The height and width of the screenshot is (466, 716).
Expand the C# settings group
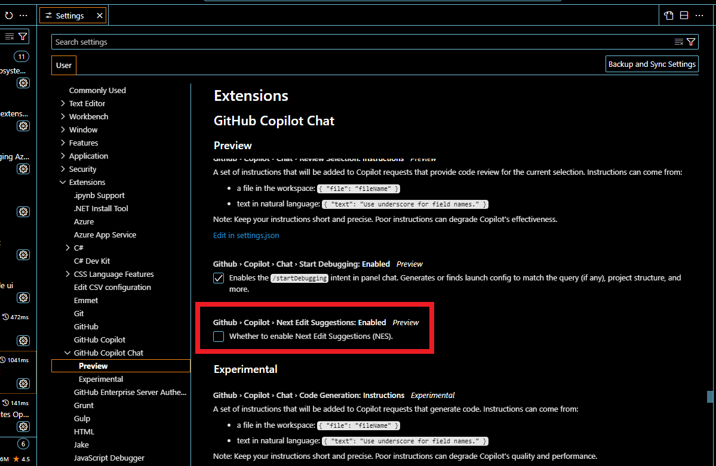click(67, 248)
